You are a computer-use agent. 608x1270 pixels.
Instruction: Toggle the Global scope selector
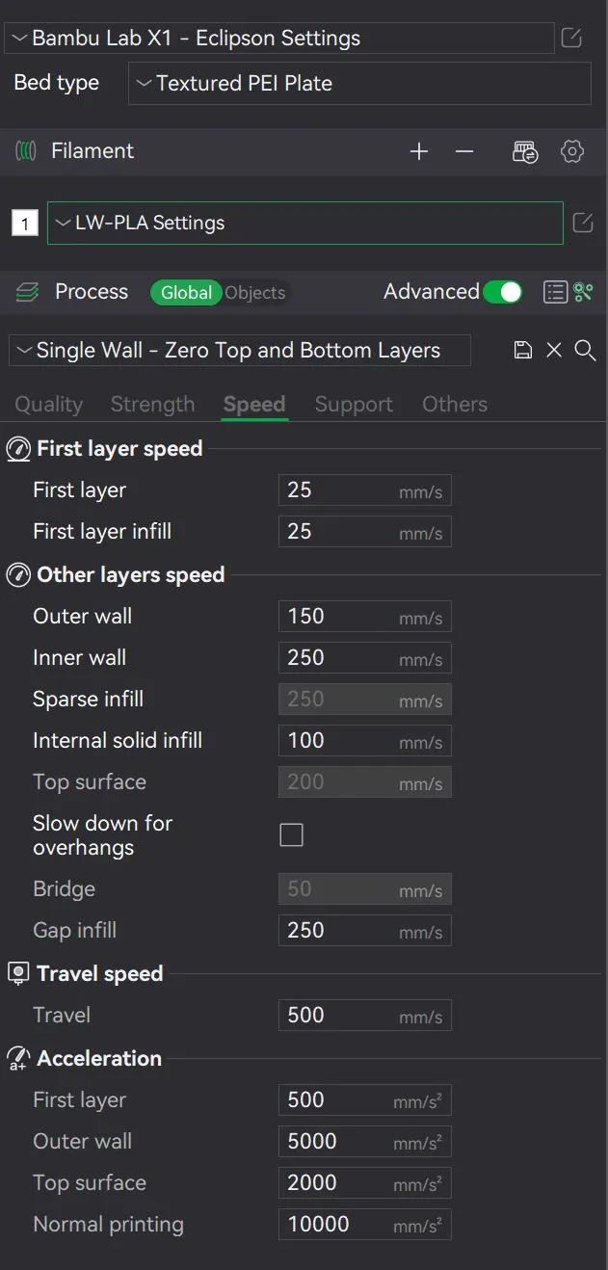186,292
